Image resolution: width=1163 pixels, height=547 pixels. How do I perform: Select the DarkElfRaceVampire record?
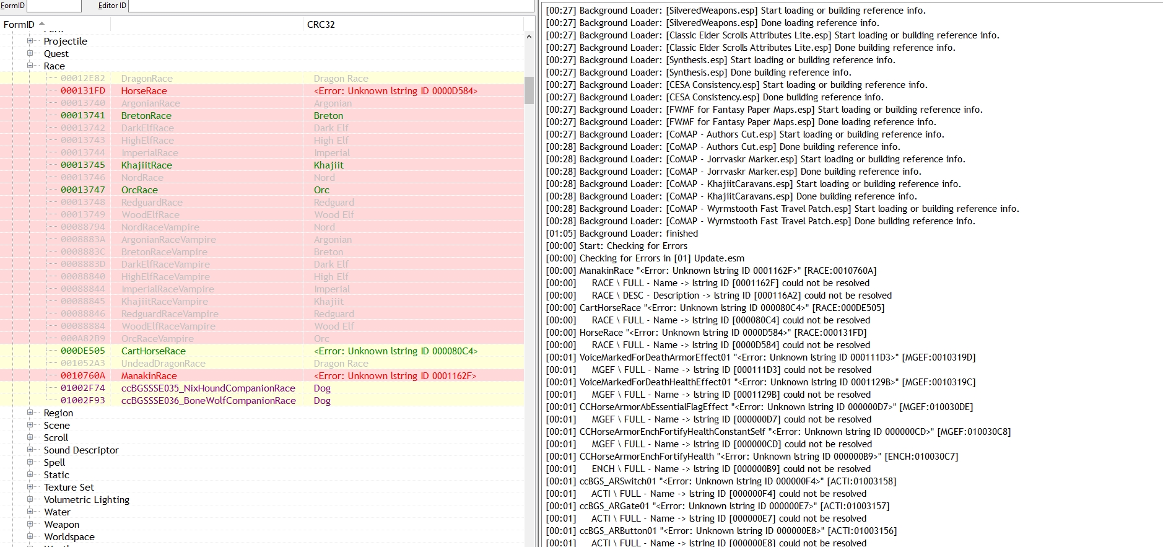pos(262,264)
